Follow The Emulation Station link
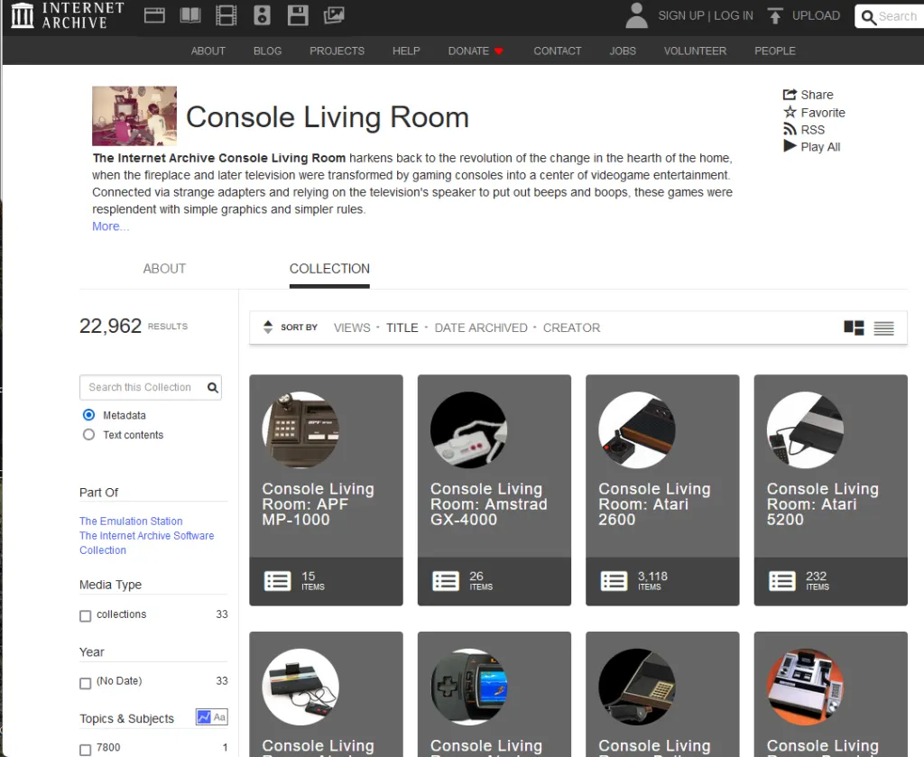924x757 pixels. [131, 522]
